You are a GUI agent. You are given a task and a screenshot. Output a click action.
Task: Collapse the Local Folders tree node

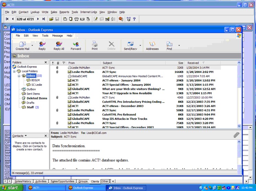tap(14, 71)
